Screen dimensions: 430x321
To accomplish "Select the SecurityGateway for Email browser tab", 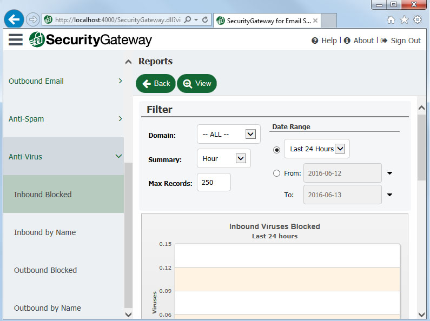I will (267, 21).
